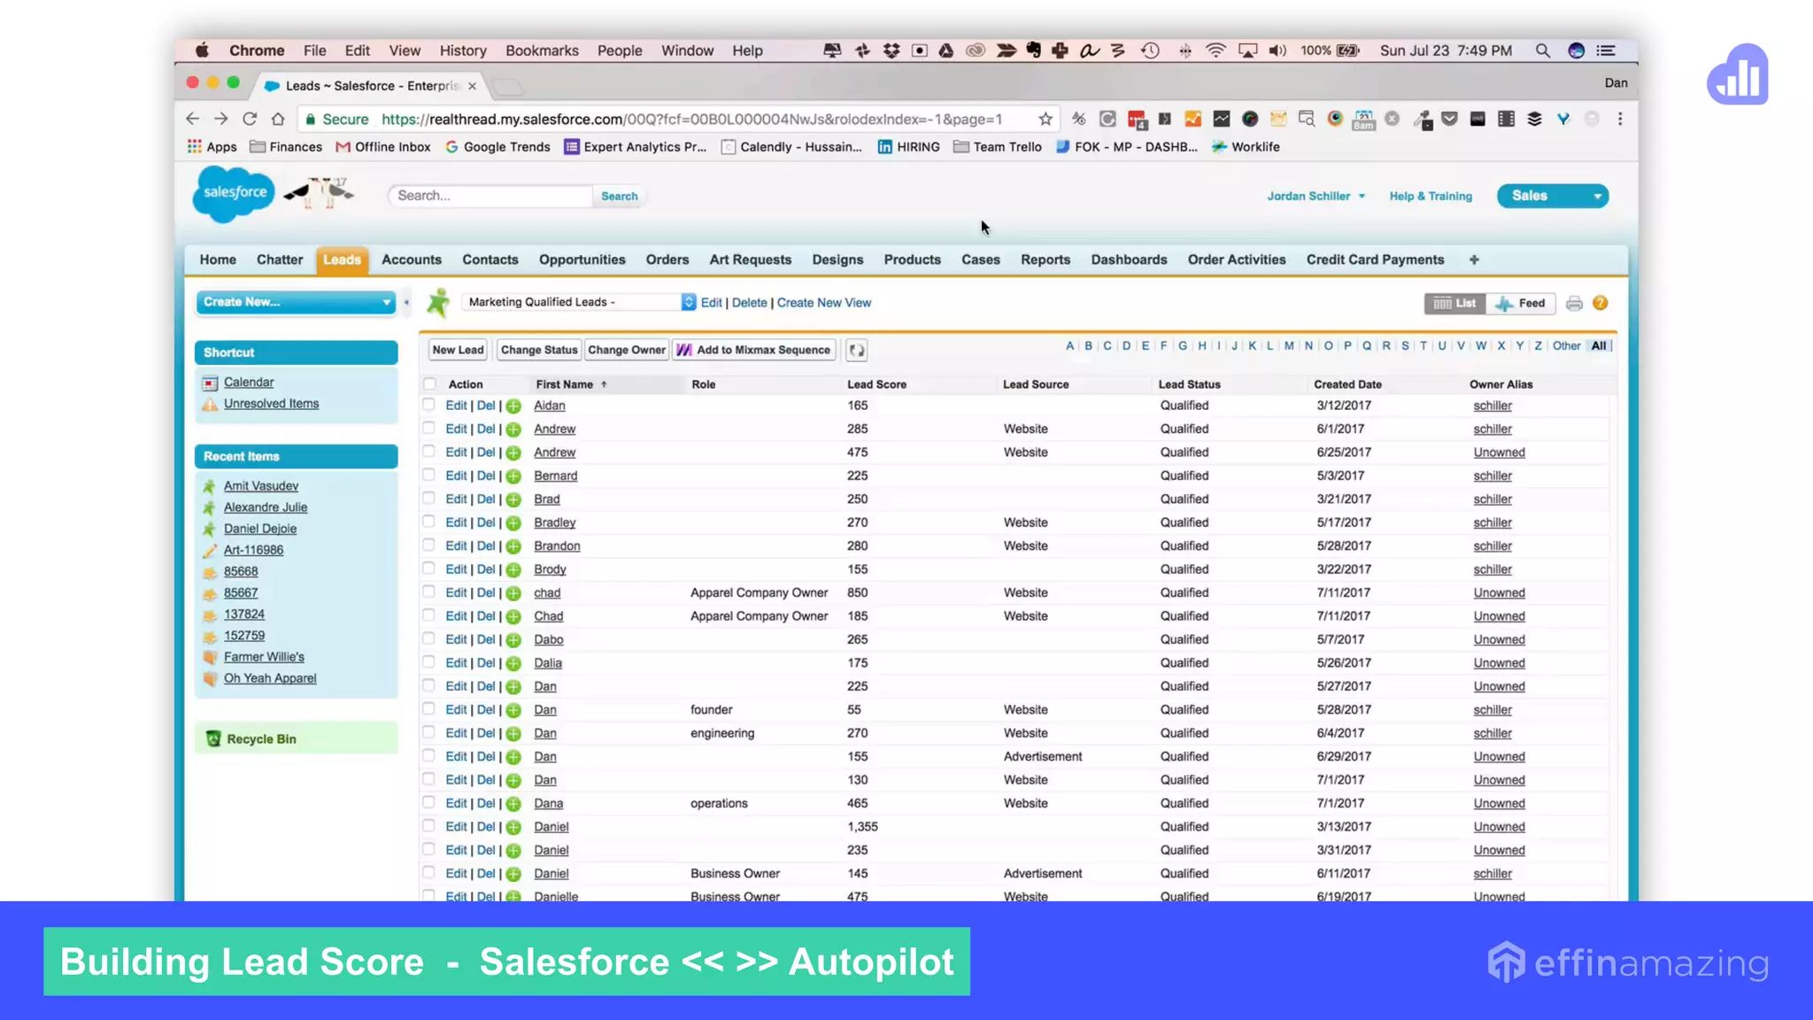
Task: Sort by the Created Date column header
Action: coord(1347,384)
